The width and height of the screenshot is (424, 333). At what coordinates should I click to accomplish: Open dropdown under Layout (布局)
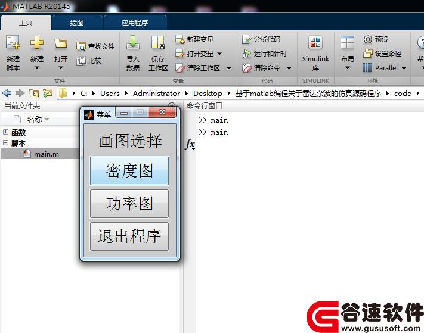348,67
